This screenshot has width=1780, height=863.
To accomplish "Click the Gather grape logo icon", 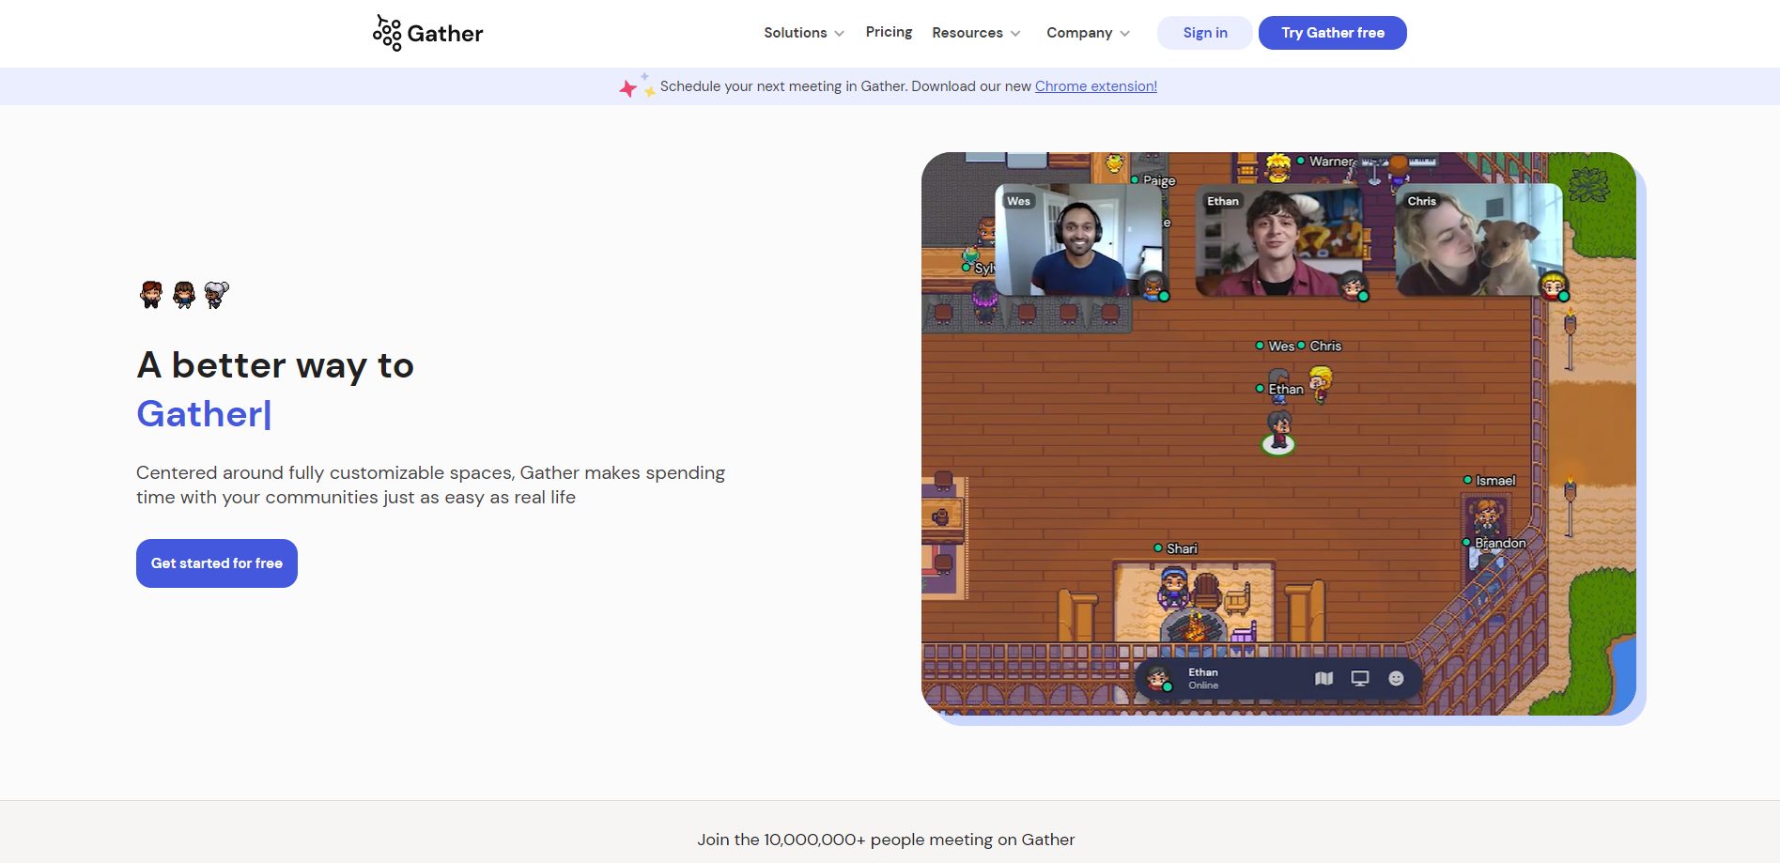I will tap(387, 33).
